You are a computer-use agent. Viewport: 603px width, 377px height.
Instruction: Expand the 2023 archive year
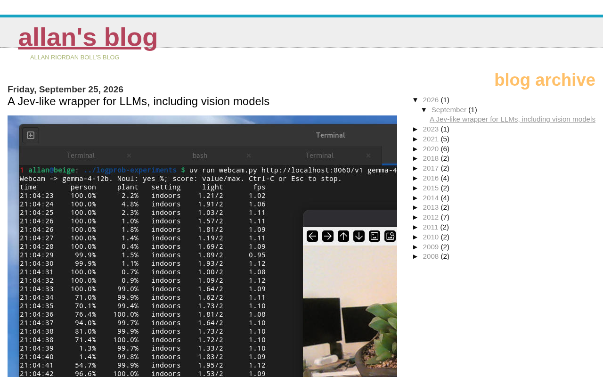[416, 129]
